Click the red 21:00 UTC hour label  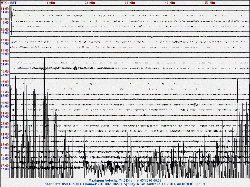coord(5,113)
